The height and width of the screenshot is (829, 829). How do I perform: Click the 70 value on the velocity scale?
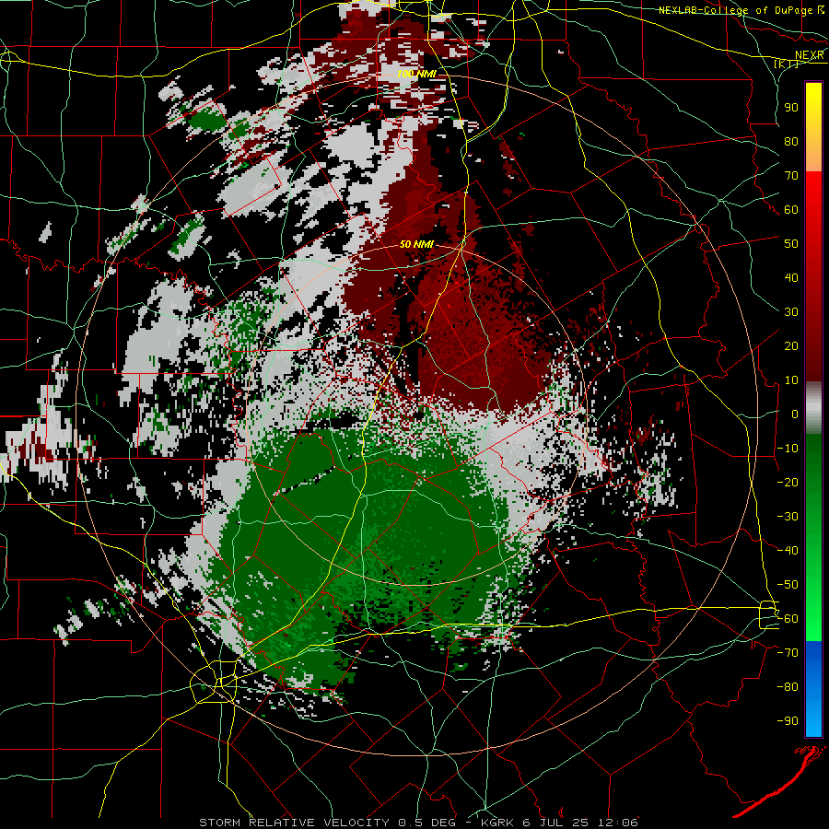791,176
